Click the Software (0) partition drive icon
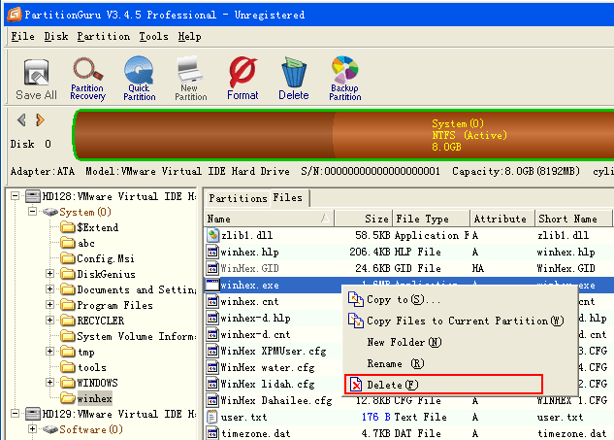Image resolution: width=614 pixels, height=440 pixels. (50, 429)
